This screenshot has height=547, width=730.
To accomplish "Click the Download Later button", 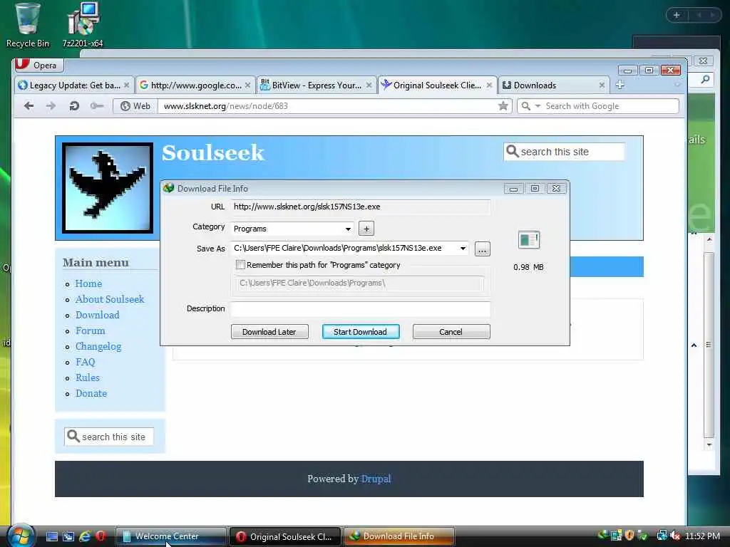I will [x=269, y=332].
